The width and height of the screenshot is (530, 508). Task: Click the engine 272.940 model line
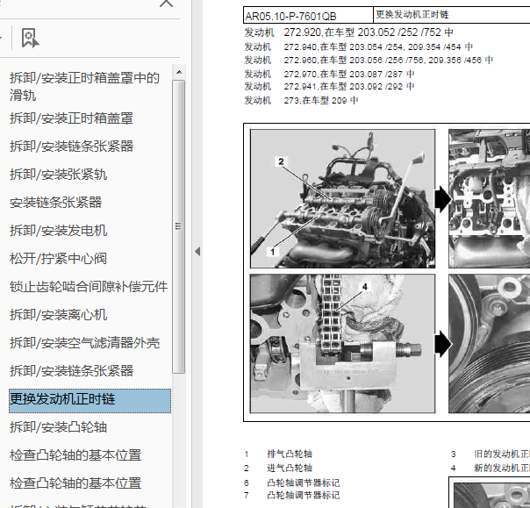click(359, 47)
